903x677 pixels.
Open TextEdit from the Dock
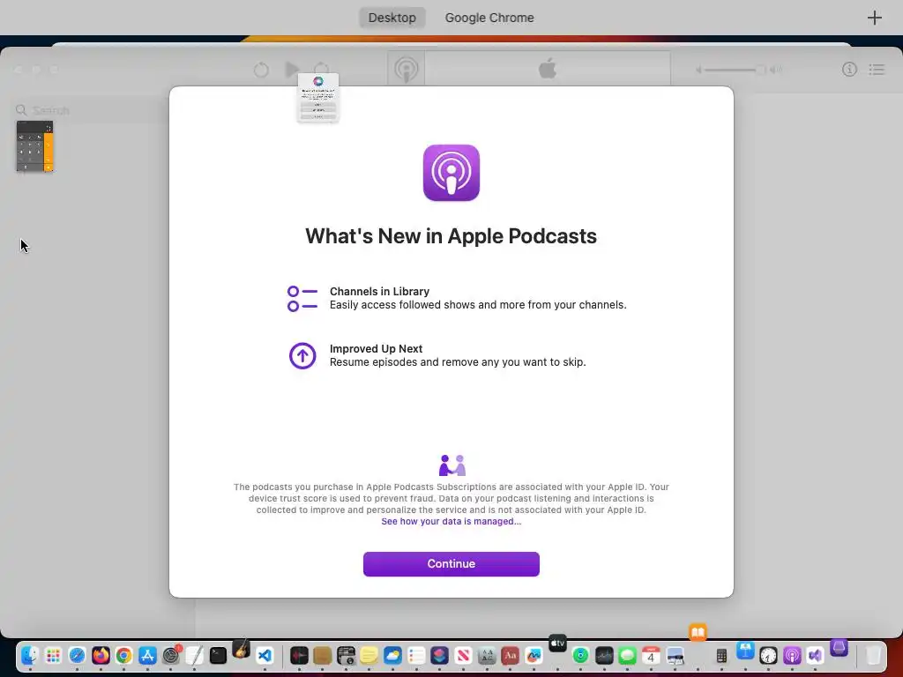click(194, 656)
